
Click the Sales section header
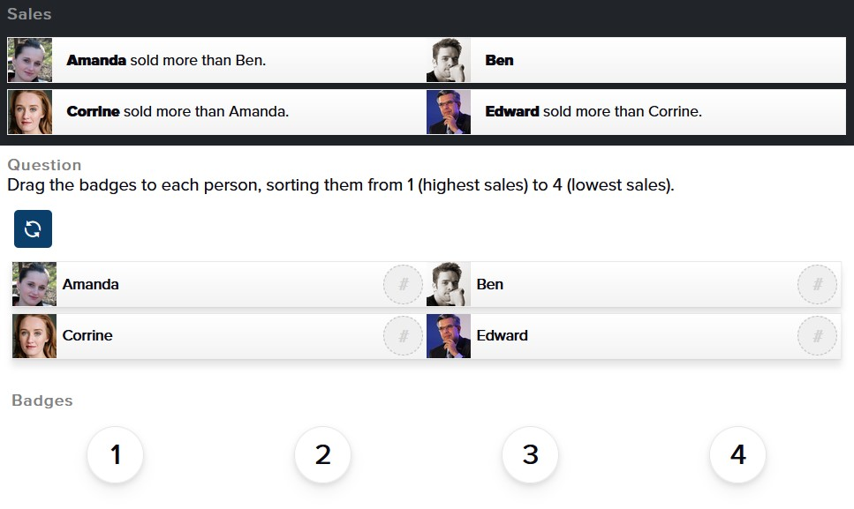click(x=29, y=13)
